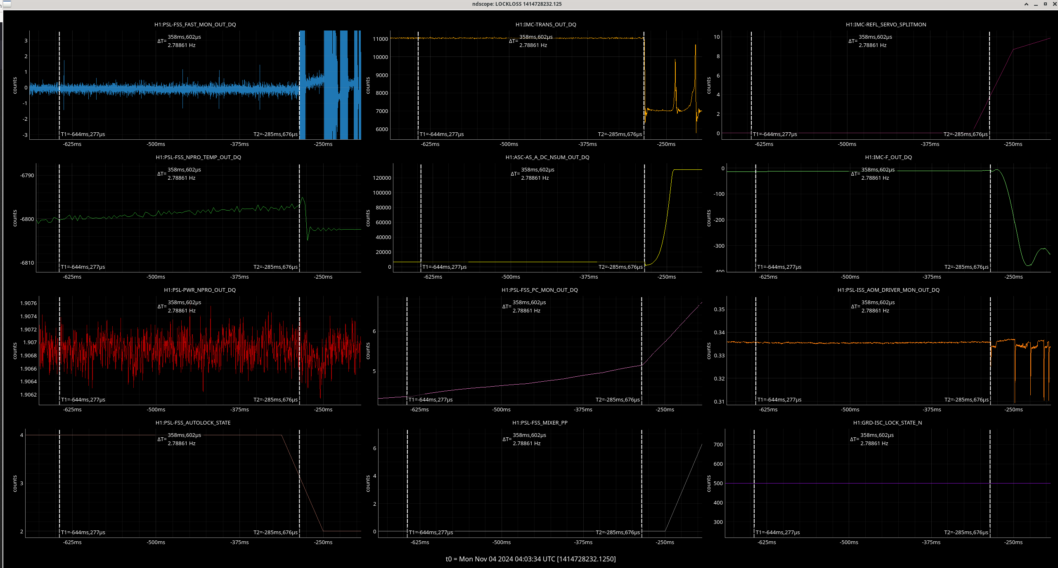Select the H1:PSL-FSS_MIXER_PP plot title
Image resolution: width=1058 pixels, height=568 pixels.
pos(540,423)
